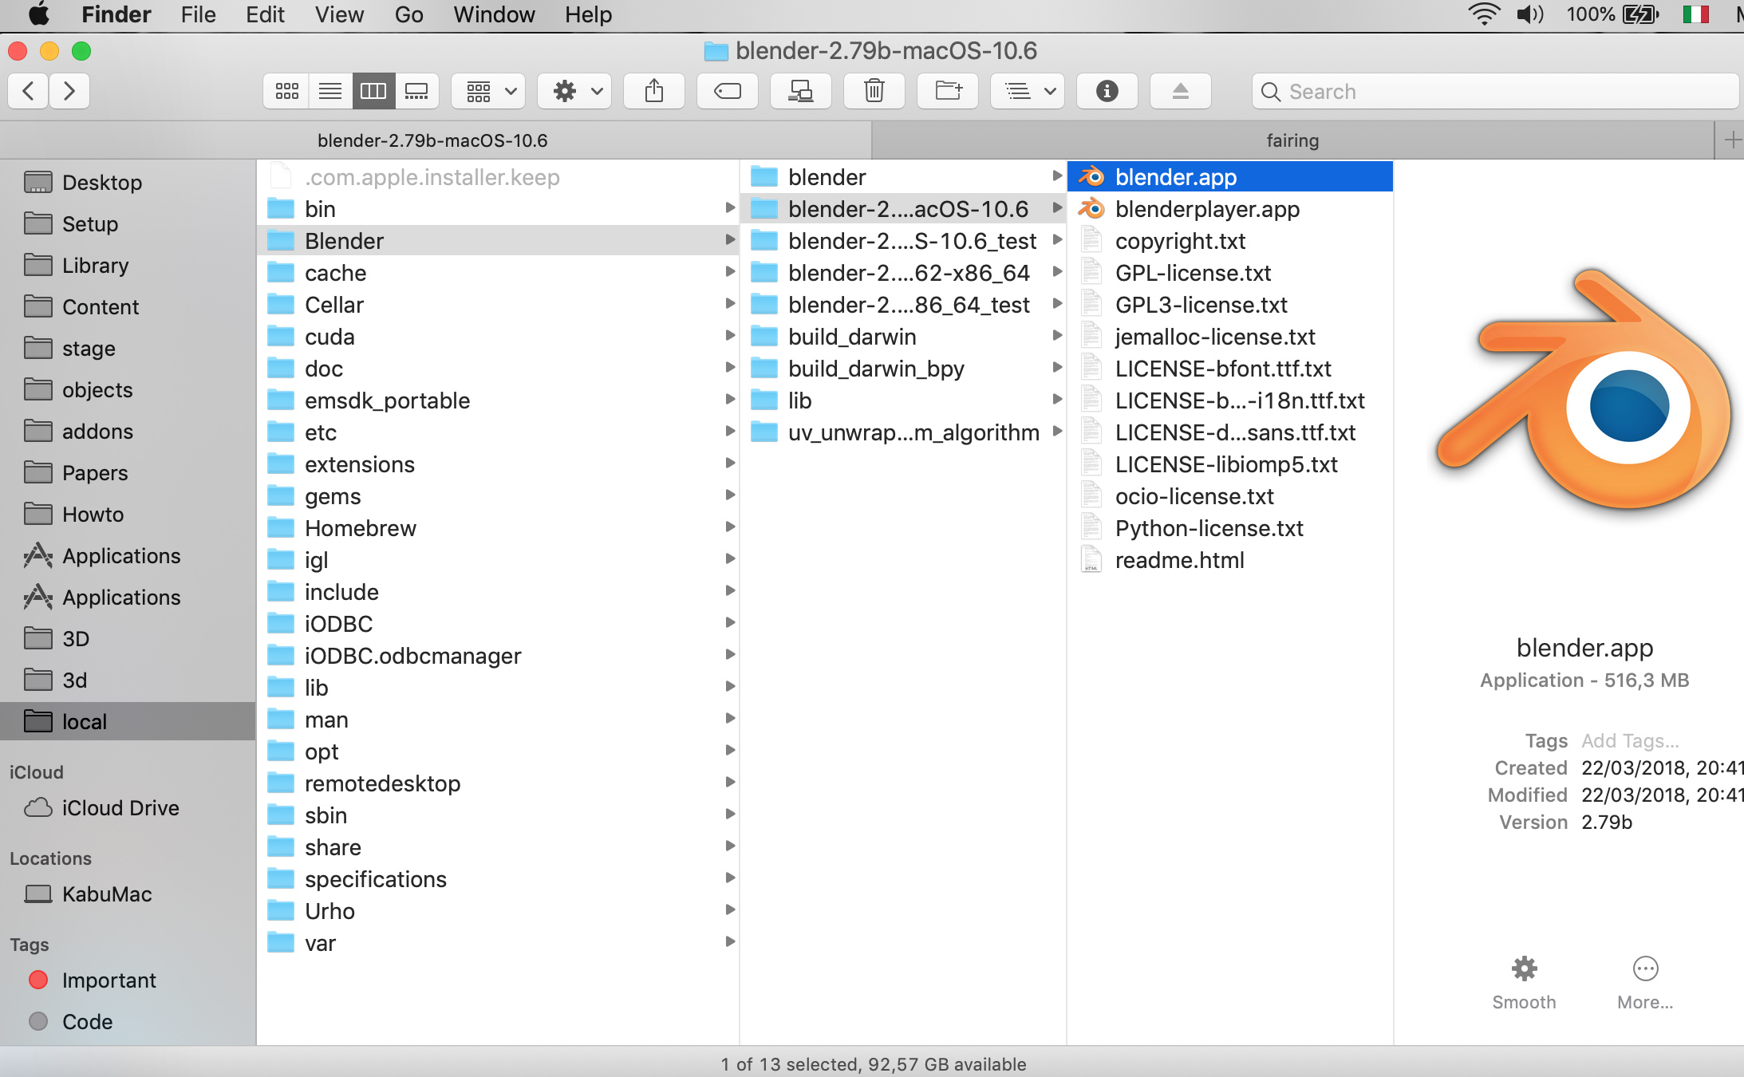Click Add Tags next to blender.app preview
The image size is (1744, 1077).
pyautogui.click(x=1630, y=740)
